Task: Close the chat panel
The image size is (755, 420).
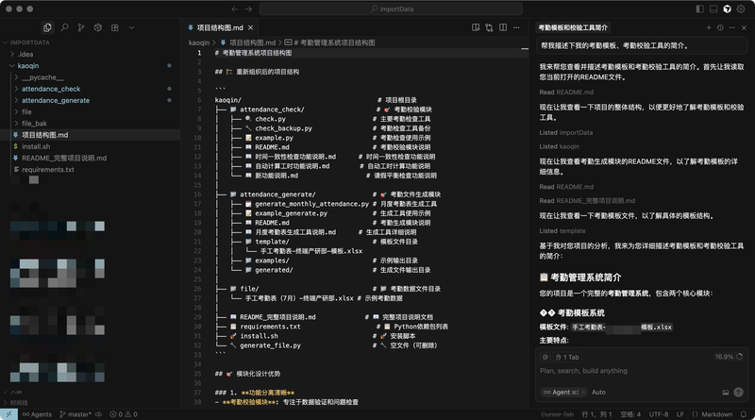Action: 744,27
